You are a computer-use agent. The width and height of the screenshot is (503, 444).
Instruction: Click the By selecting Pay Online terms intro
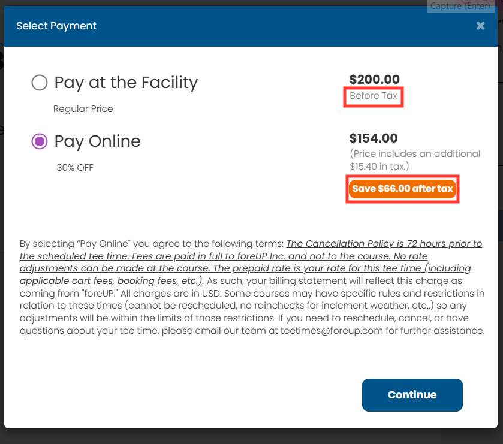(x=152, y=244)
